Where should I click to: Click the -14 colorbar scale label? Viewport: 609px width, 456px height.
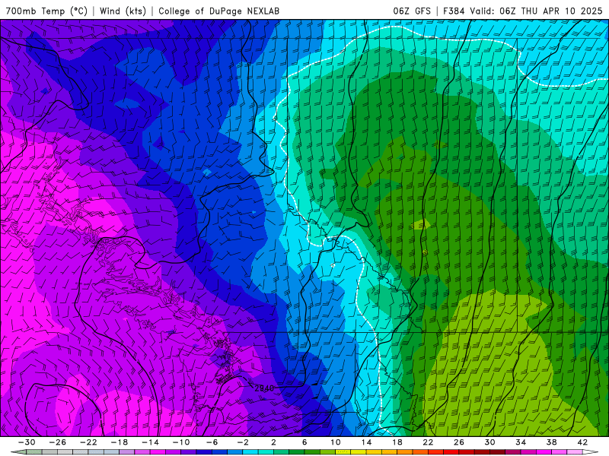point(150,442)
